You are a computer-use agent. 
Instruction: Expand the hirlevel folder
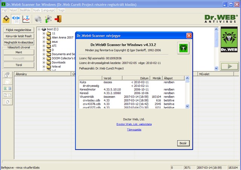(44, 66)
